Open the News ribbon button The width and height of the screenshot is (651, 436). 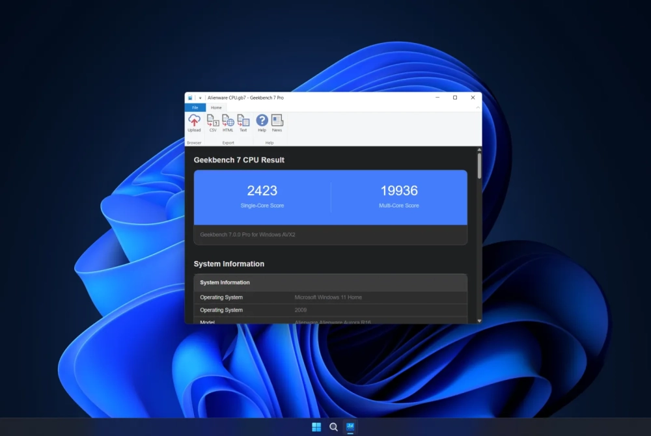point(277,123)
